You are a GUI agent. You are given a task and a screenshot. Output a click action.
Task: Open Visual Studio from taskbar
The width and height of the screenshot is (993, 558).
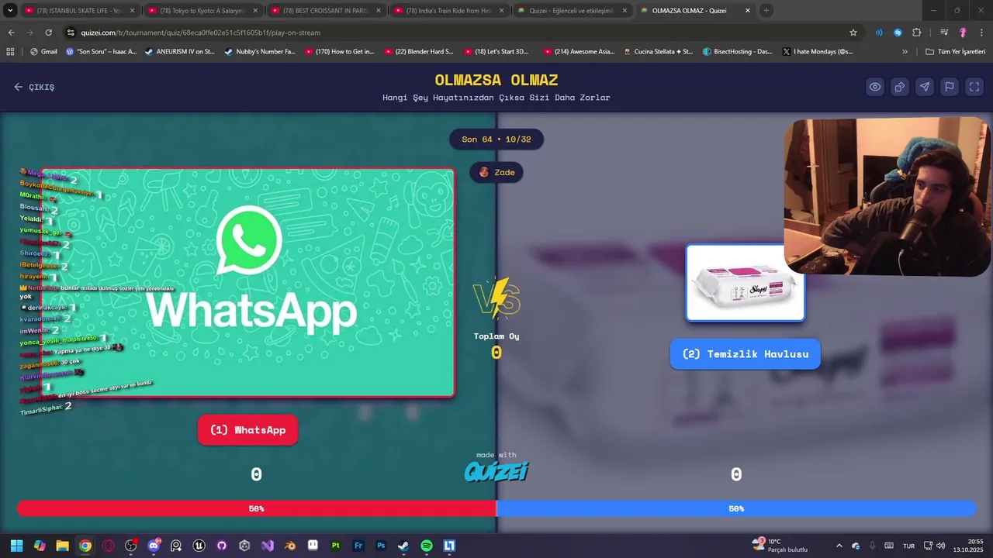(x=268, y=546)
